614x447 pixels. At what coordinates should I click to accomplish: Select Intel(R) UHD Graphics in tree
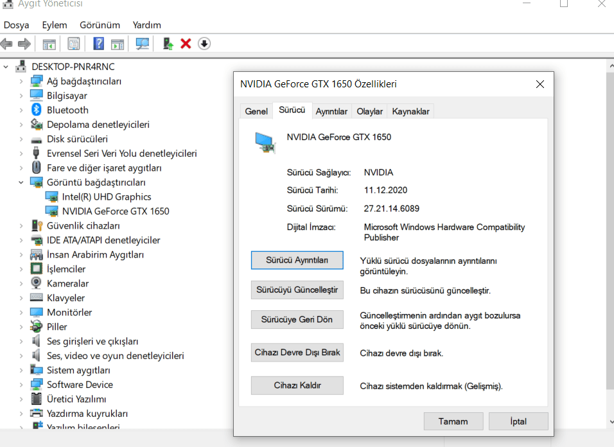pos(107,197)
